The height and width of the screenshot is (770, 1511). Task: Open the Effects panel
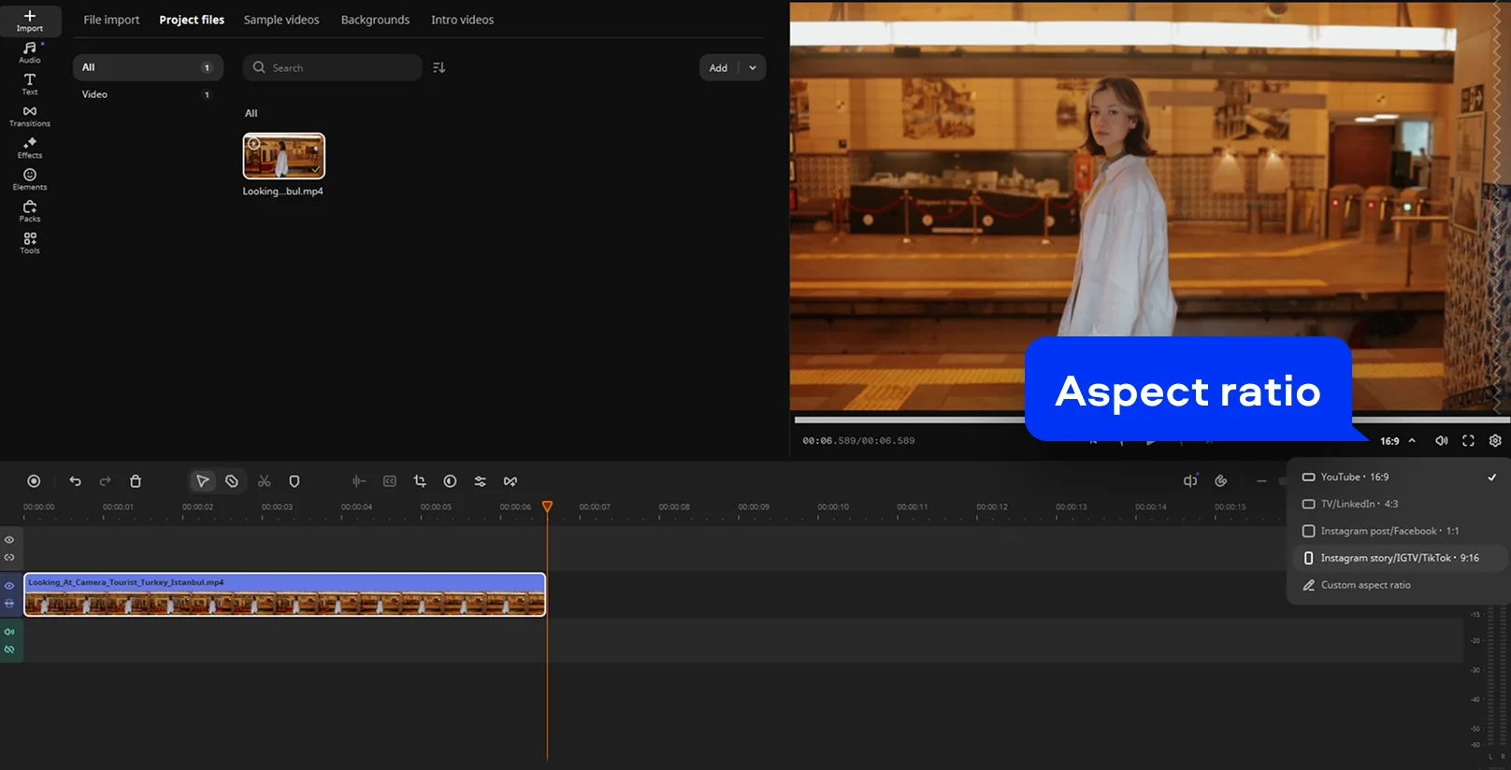coord(30,148)
